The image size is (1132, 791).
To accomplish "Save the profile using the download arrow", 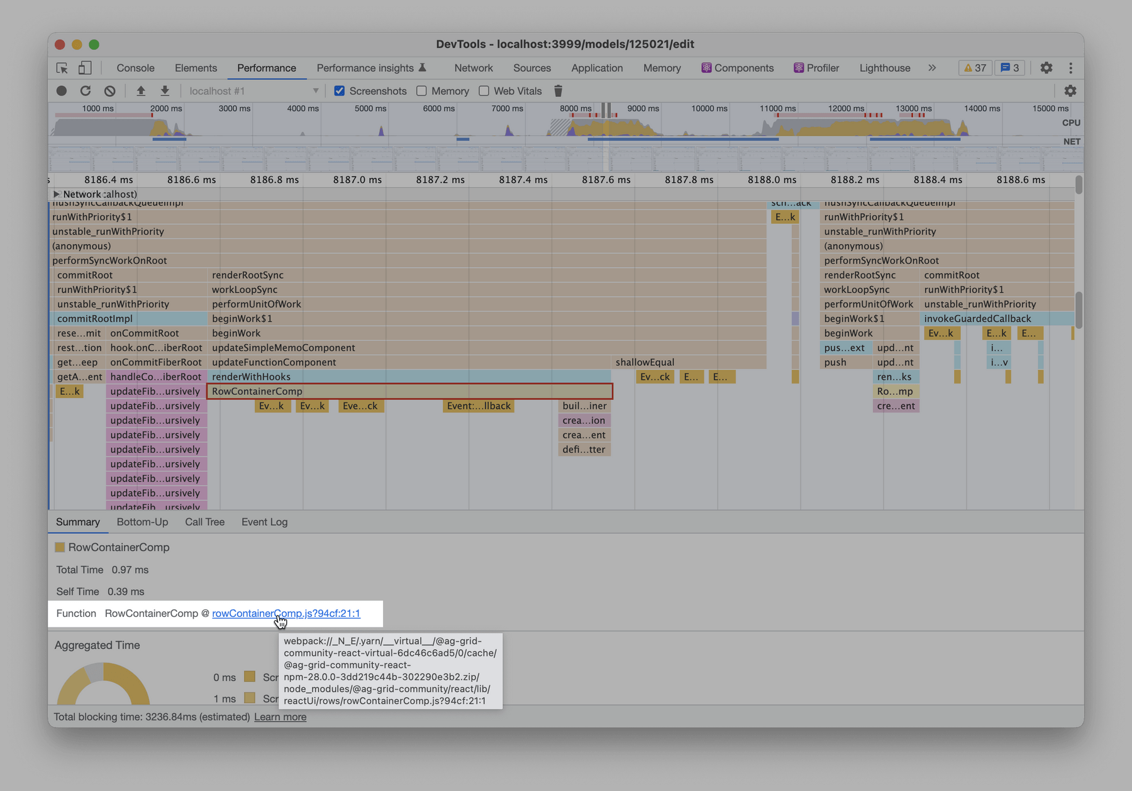I will (x=164, y=91).
